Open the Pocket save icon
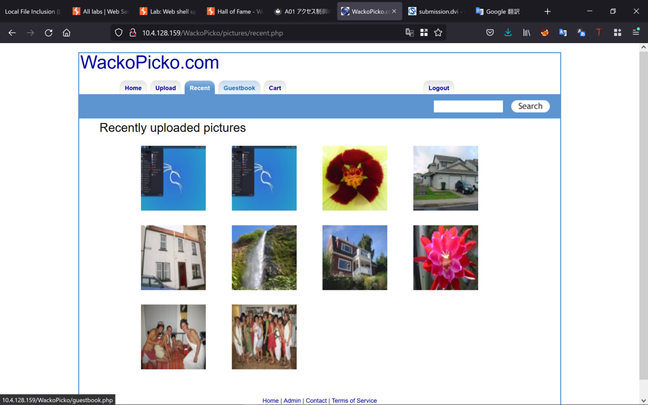 pyautogui.click(x=490, y=33)
